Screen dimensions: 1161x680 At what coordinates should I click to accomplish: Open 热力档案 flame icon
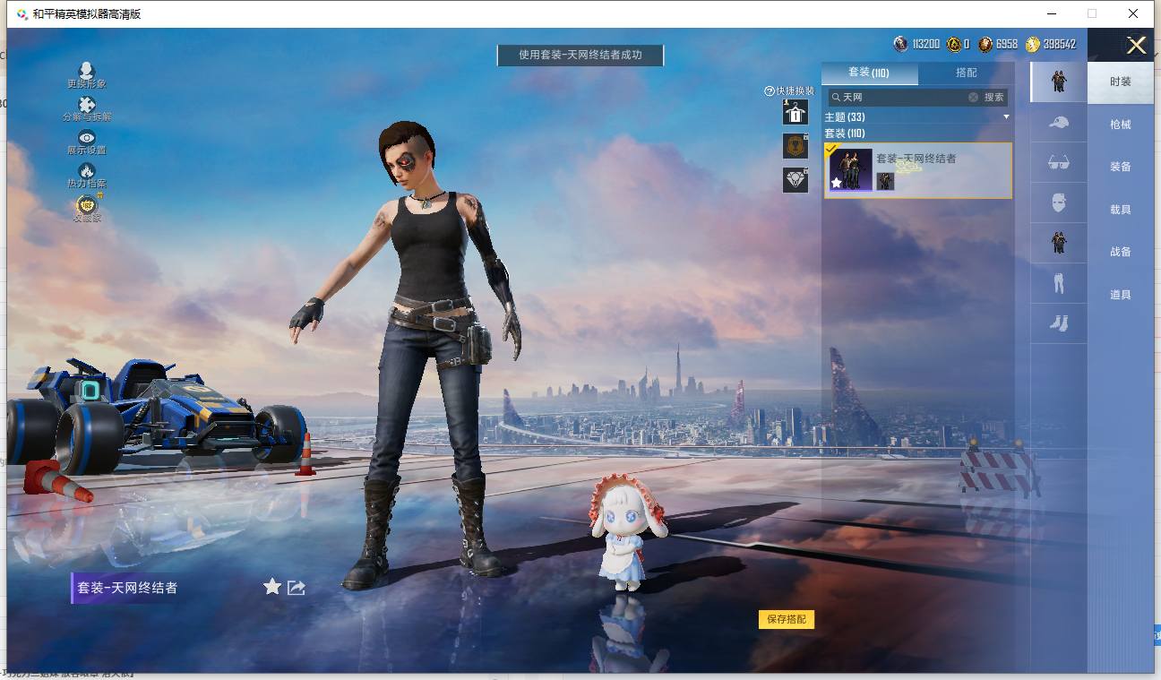(x=87, y=170)
